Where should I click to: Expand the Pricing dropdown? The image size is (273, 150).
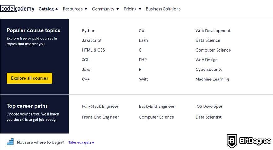click(132, 9)
